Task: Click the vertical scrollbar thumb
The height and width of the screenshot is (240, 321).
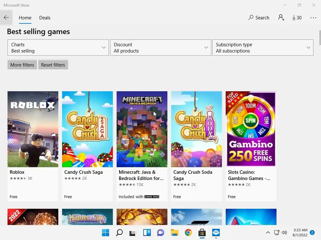Action: [320, 38]
